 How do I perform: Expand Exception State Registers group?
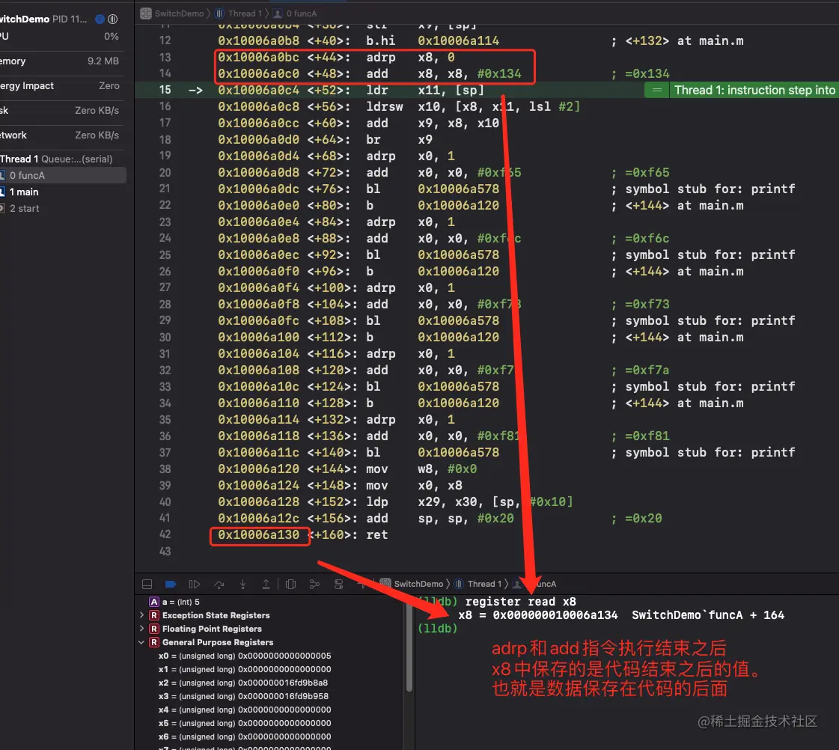pos(141,615)
